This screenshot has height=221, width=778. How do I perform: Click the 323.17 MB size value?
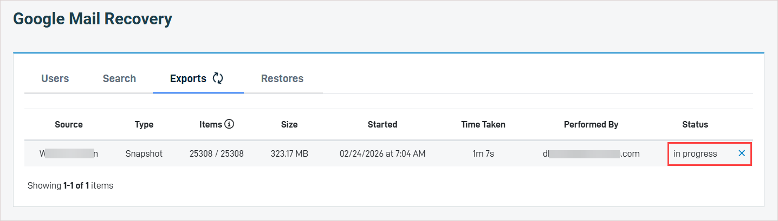click(x=289, y=154)
